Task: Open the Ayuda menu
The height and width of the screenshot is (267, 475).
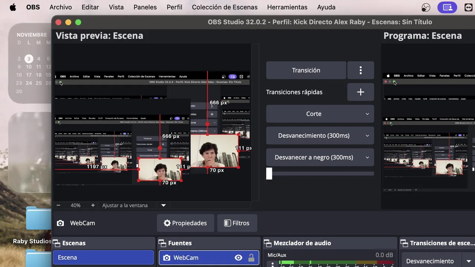Action: tap(326, 7)
